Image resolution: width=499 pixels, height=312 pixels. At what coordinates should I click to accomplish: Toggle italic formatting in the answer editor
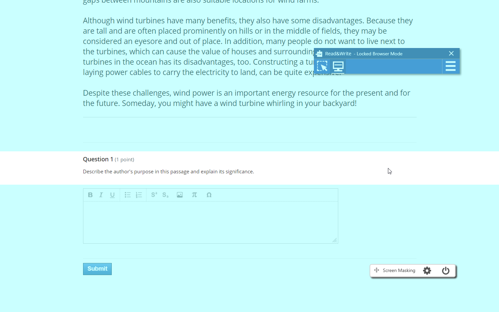[x=101, y=195]
